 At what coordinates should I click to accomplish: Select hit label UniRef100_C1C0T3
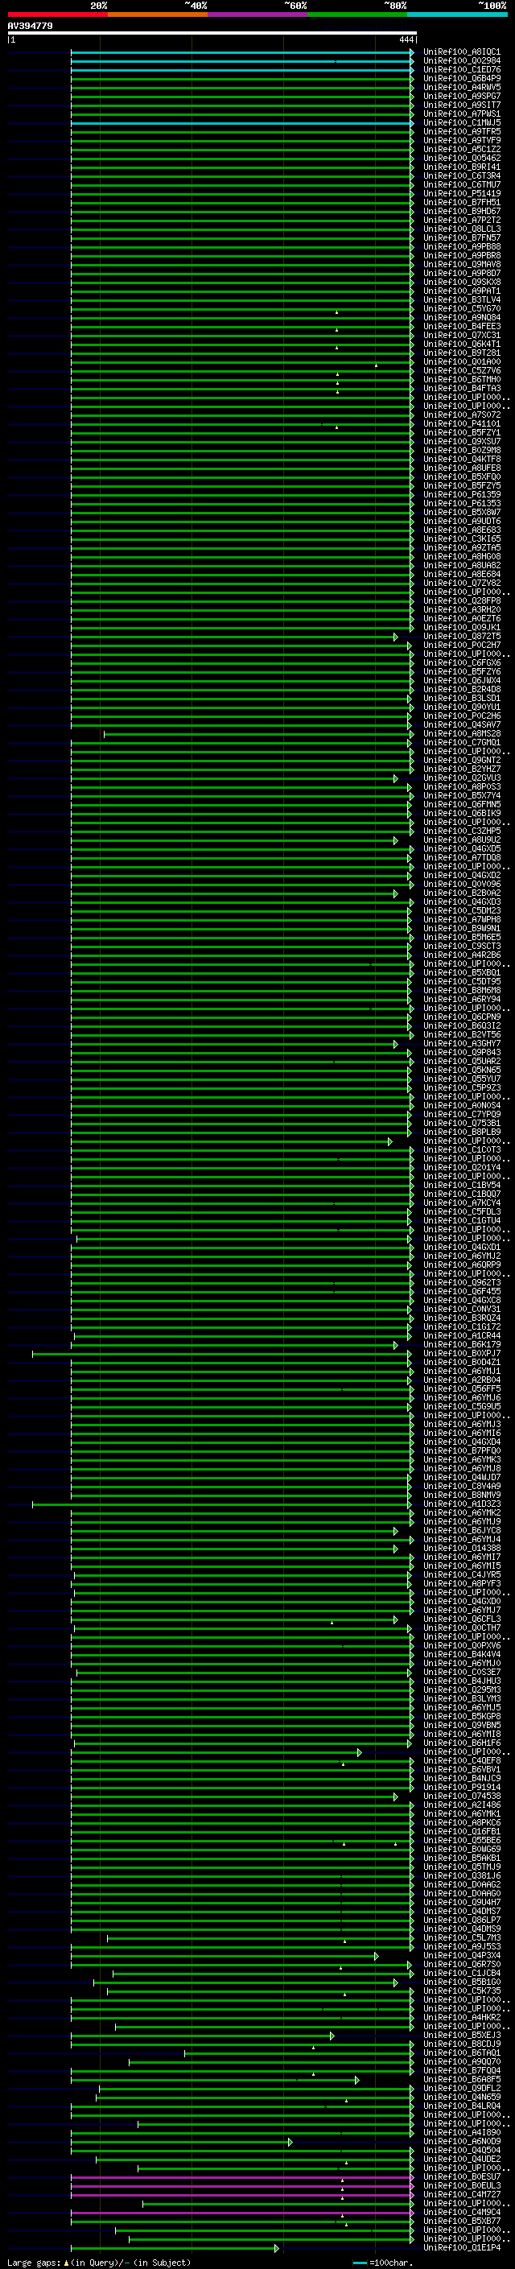pos(461,1149)
